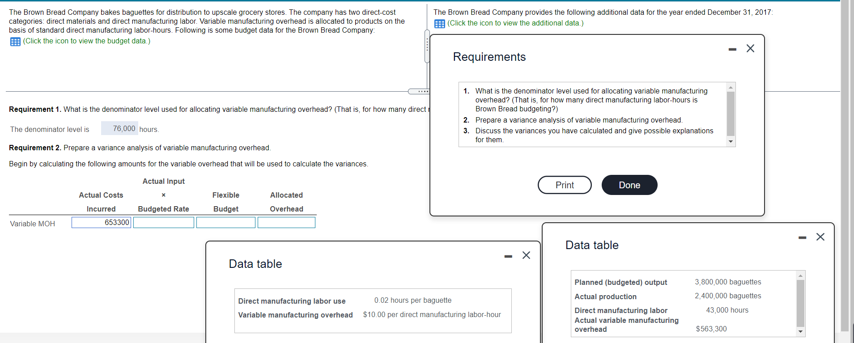The width and height of the screenshot is (854, 343).
Task: Click the Actual Costs Incurred input
Action: click(x=101, y=222)
